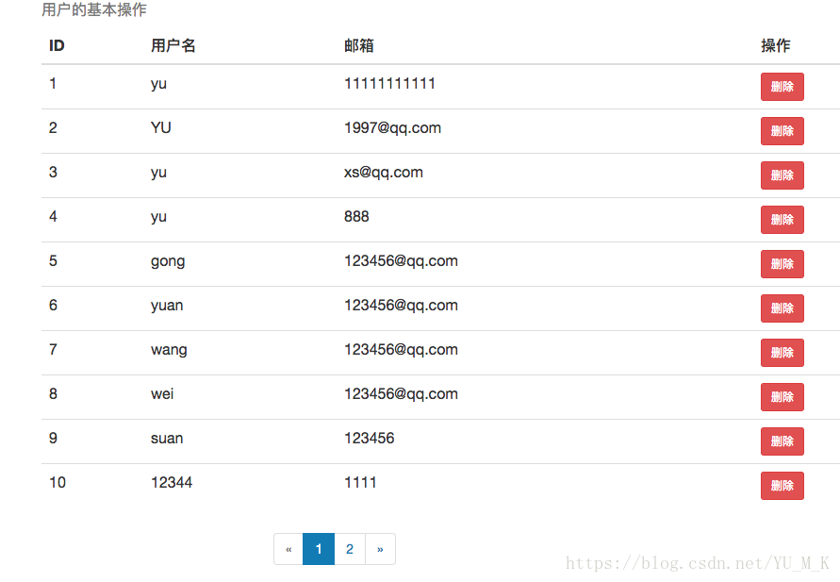
Task: Click username 12344
Action: (172, 483)
